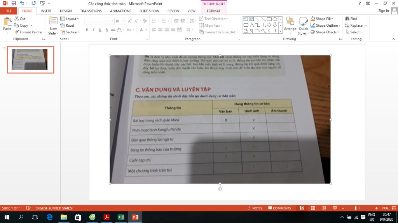Open the Align Text dropdown
The width and height of the screenshot is (398, 223).
click(x=210, y=25)
